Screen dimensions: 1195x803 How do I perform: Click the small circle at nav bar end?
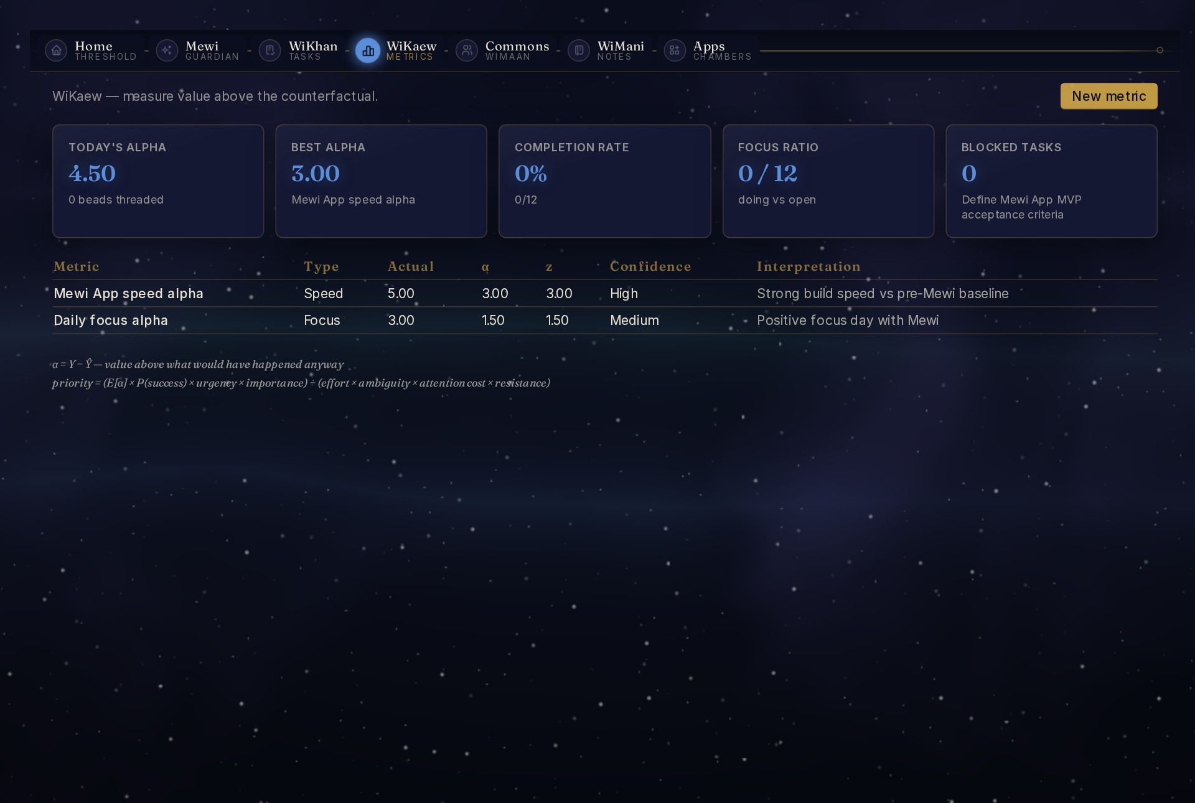tap(1160, 50)
